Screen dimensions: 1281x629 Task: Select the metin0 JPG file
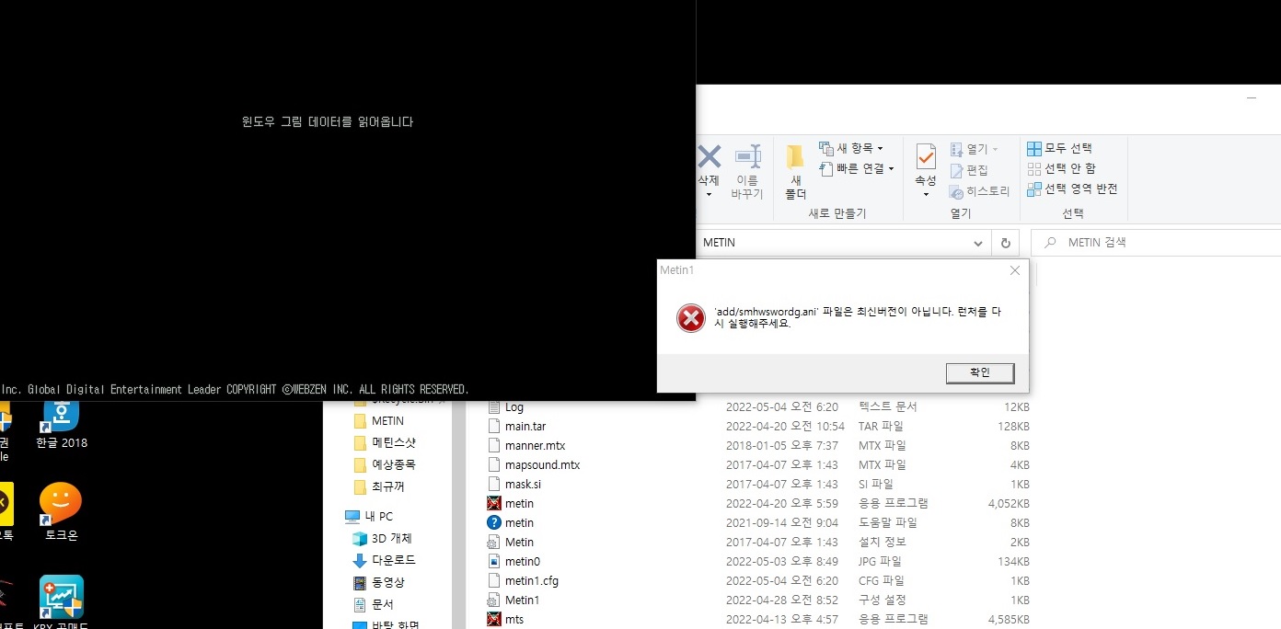click(522, 561)
